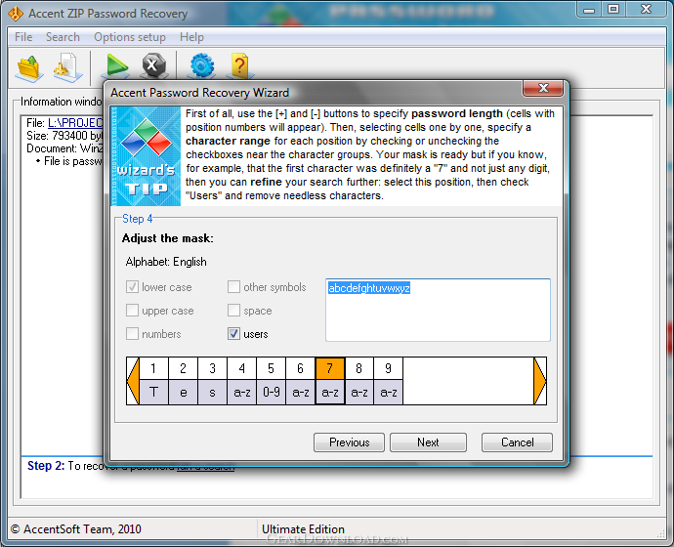Click the Cancel button
The width and height of the screenshot is (674, 547).
[517, 442]
